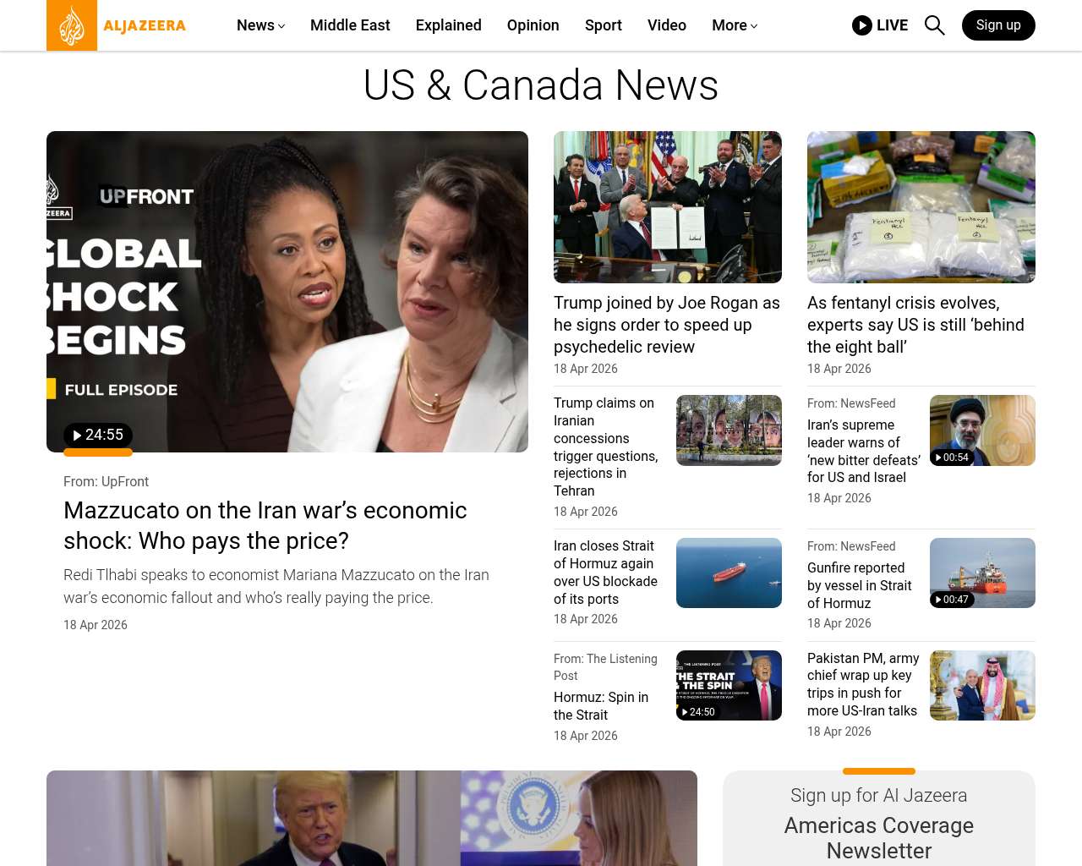Select the Sport navigation item
Viewport: 1082px width, 866px height.
coord(603,25)
